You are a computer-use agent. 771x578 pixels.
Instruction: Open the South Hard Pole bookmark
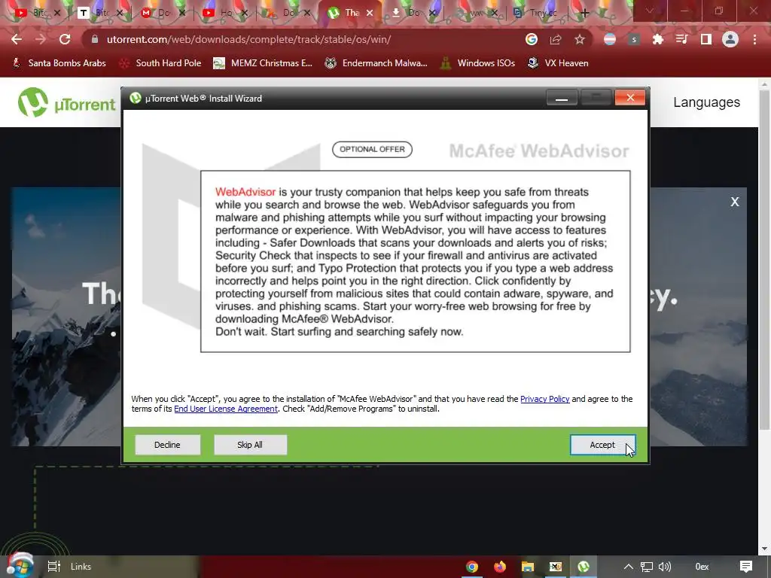[160, 63]
